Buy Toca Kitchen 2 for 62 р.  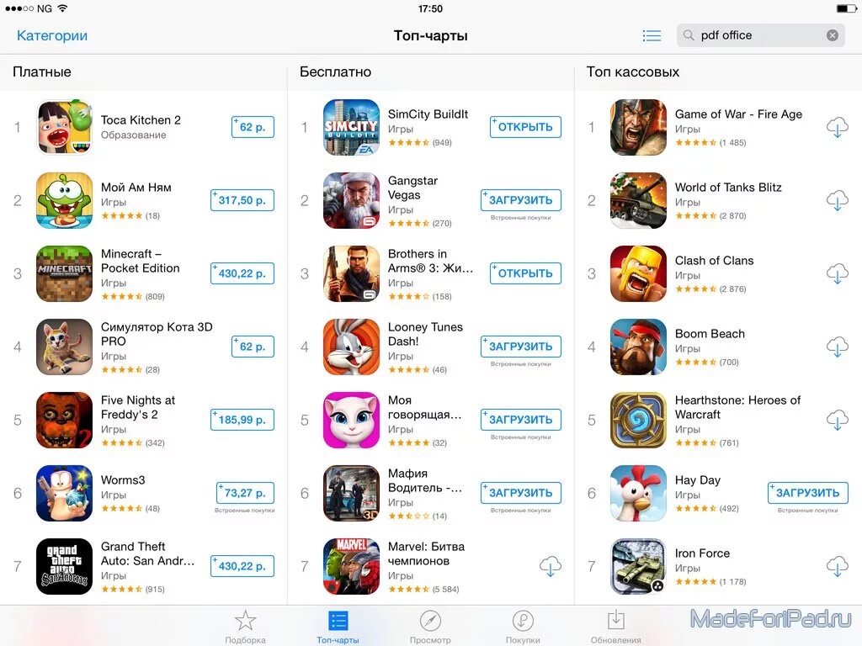253,127
